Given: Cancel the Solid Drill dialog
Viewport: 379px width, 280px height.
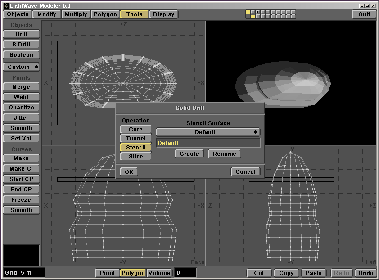Looking at the screenshot, I should tap(245, 172).
